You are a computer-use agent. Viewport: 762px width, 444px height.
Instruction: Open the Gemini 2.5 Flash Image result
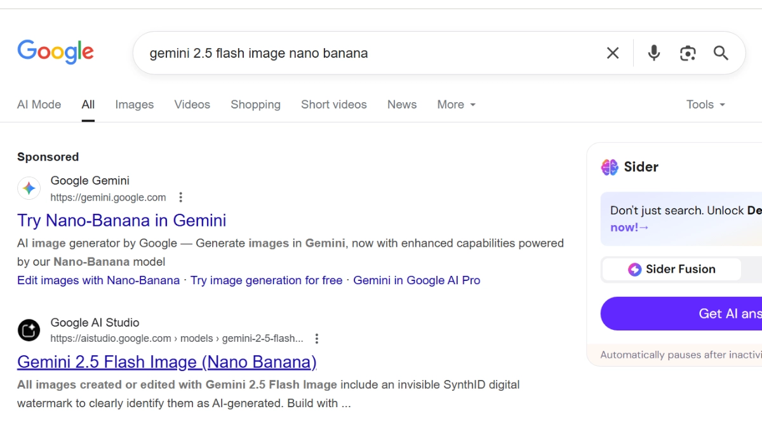tap(167, 362)
